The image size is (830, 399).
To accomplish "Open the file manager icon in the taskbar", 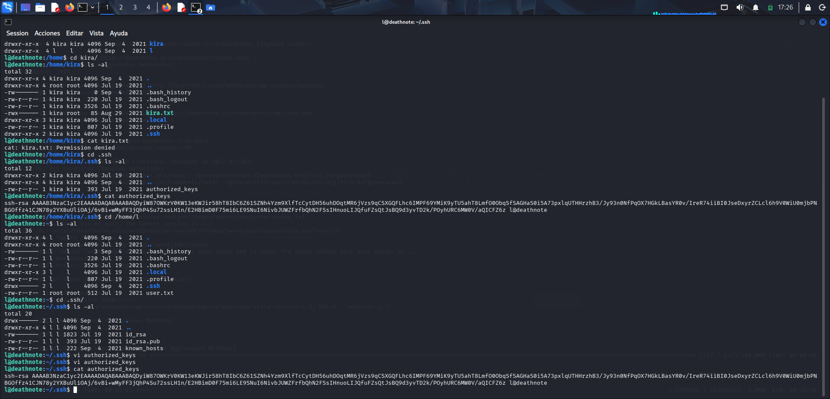I will [40, 7].
